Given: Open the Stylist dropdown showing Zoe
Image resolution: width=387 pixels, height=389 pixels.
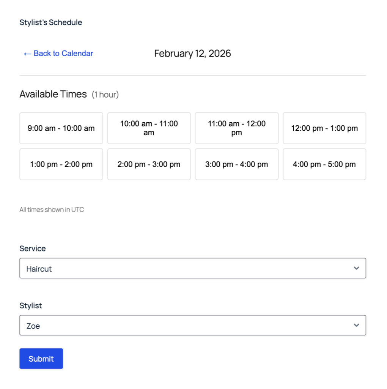Looking at the screenshot, I should [193, 325].
